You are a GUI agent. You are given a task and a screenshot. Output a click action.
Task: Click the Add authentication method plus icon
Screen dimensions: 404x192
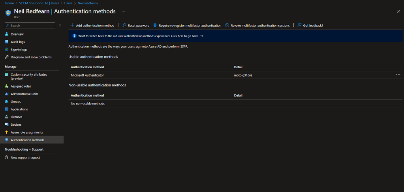pos(72,26)
